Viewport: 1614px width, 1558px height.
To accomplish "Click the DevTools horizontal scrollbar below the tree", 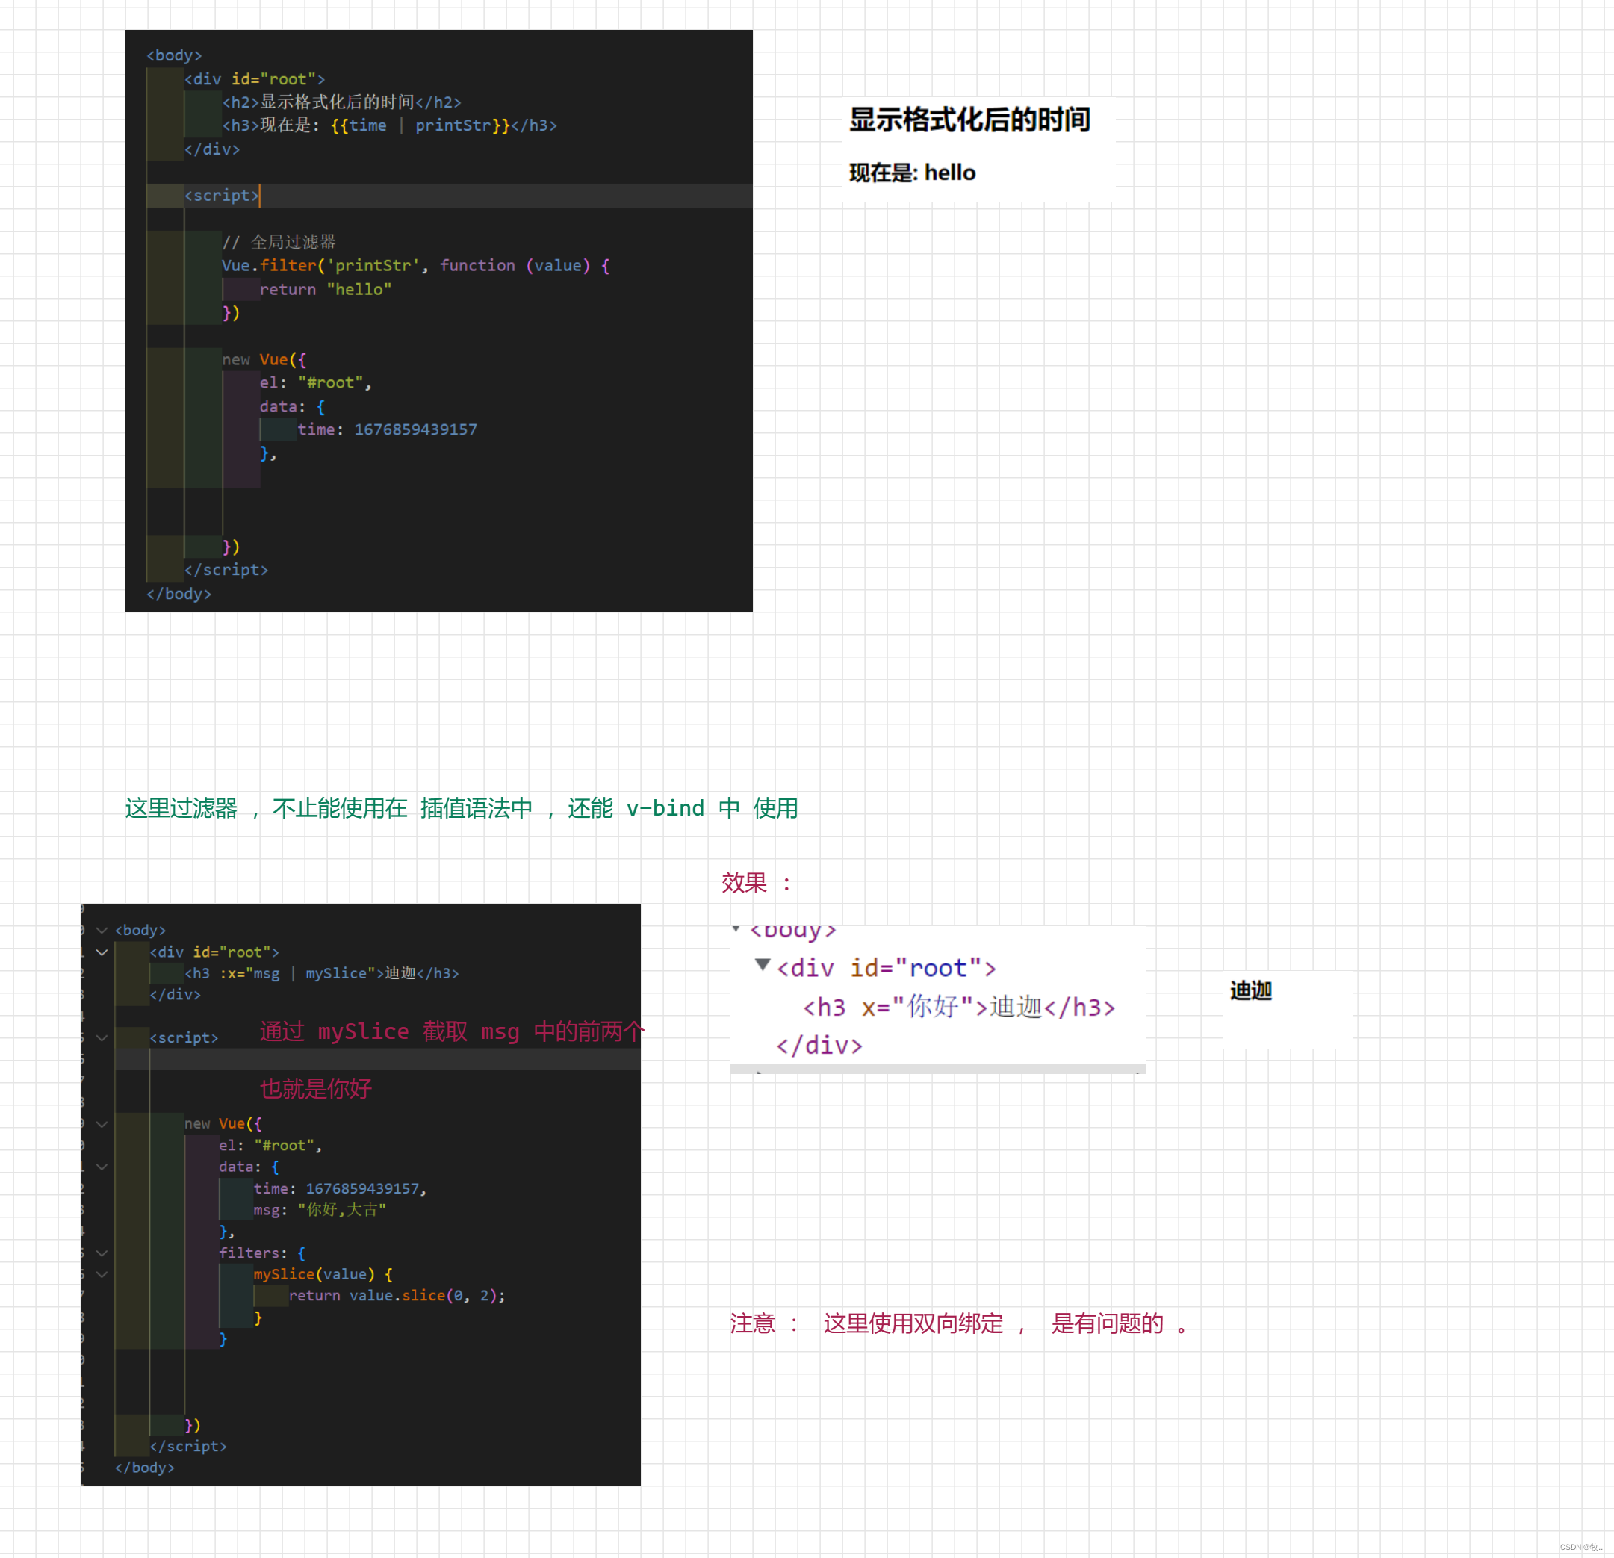I will [937, 1069].
